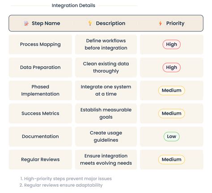The image size is (212, 193).
Task: Select the Data Preparation step cell
Action: click(x=40, y=67)
